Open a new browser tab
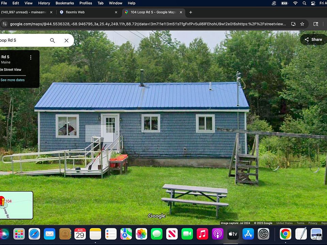Screen dimensions: 327x245 pyautogui.click(x=191, y=12)
